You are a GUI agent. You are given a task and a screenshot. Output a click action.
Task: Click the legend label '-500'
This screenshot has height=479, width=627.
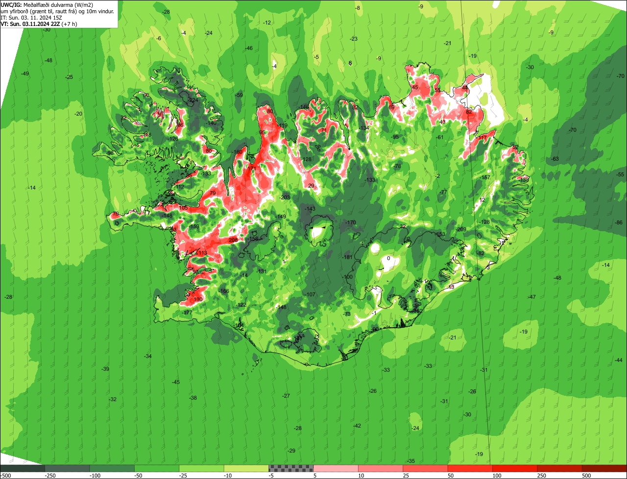pyautogui.click(x=5, y=476)
